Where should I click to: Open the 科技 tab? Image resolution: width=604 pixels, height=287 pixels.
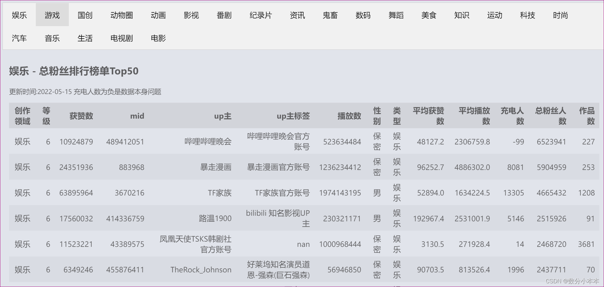pyautogui.click(x=528, y=15)
